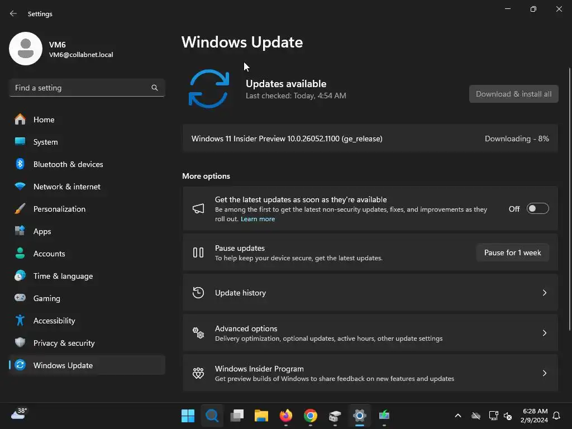Click Last checked: Today, 4:54 AM text
Screen dimensions: 572x429
coord(296,96)
